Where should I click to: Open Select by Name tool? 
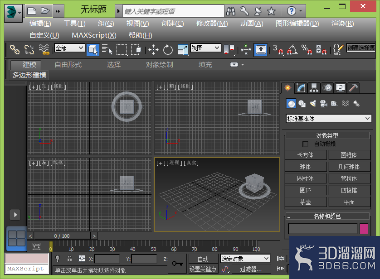coord(107,50)
